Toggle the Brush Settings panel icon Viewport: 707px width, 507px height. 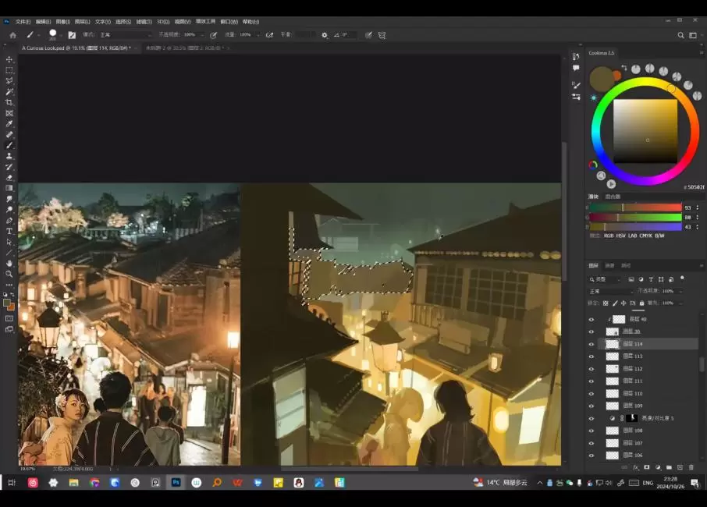coord(72,35)
